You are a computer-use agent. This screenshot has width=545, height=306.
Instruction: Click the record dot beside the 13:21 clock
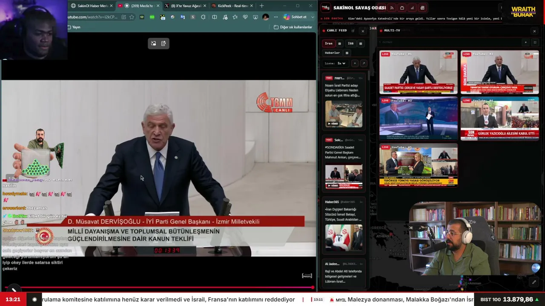[34, 300]
